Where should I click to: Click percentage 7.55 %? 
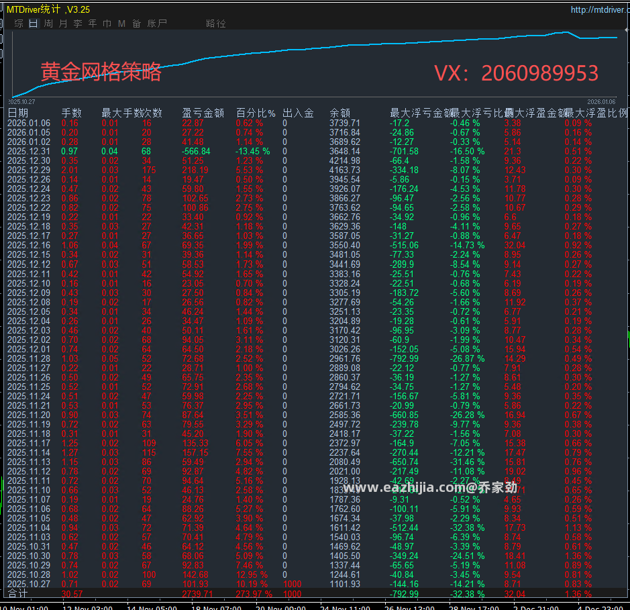[249, 452]
